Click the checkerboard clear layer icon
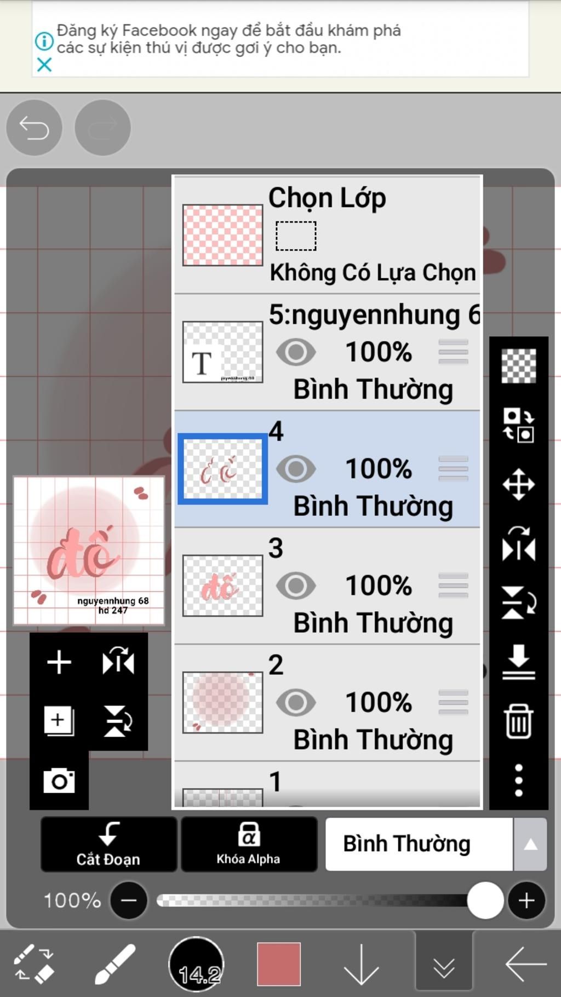561x997 pixels. pyautogui.click(x=518, y=365)
